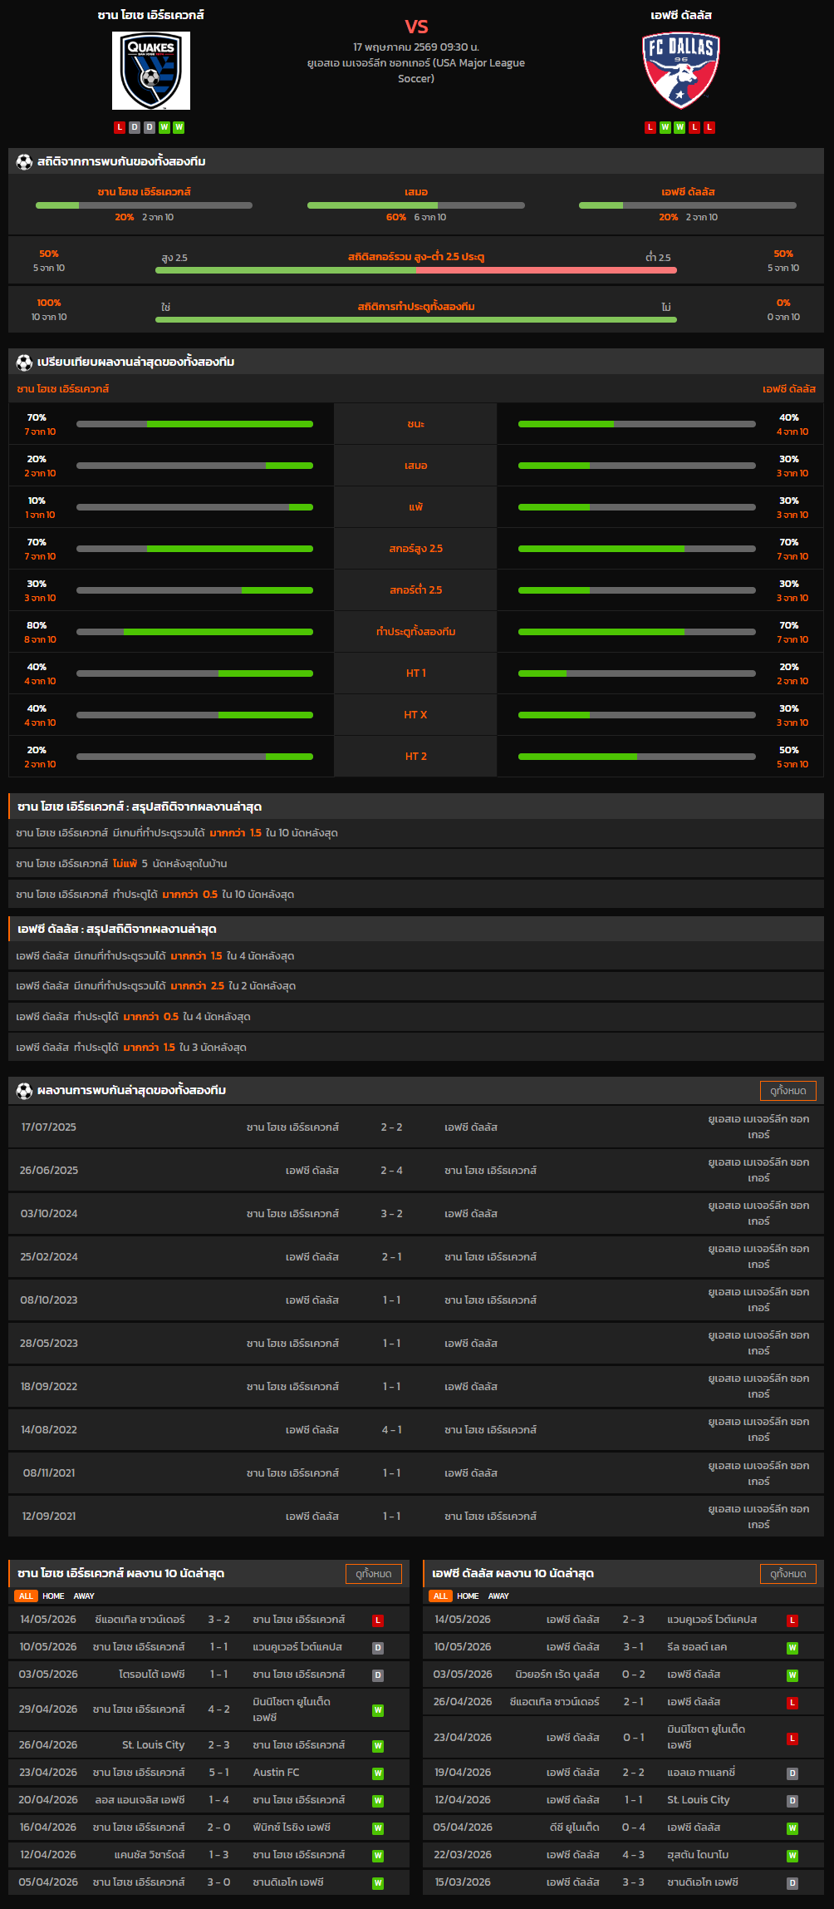
Task: Click the FC Dallas team logo
Action: point(681,71)
